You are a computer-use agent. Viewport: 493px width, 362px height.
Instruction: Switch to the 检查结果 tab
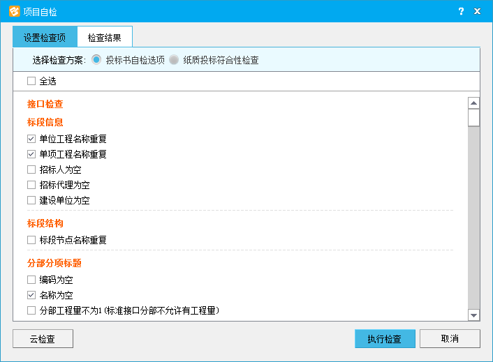[104, 37]
